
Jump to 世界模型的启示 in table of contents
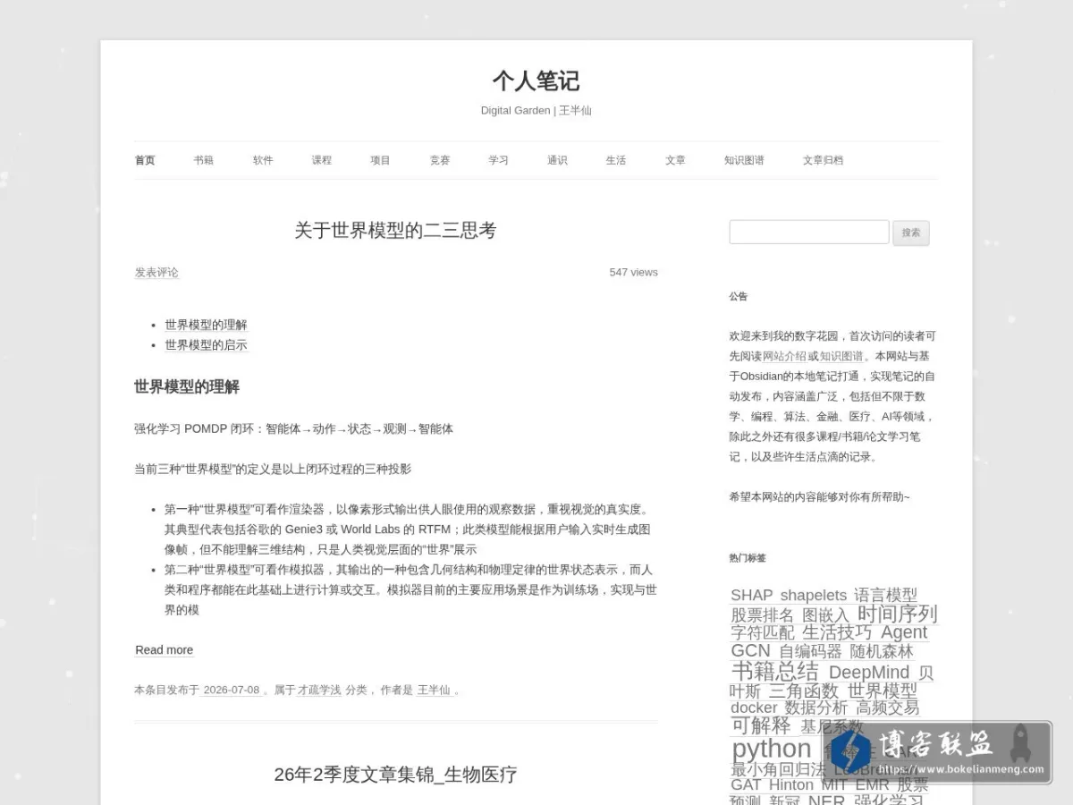click(x=206, y=345)
